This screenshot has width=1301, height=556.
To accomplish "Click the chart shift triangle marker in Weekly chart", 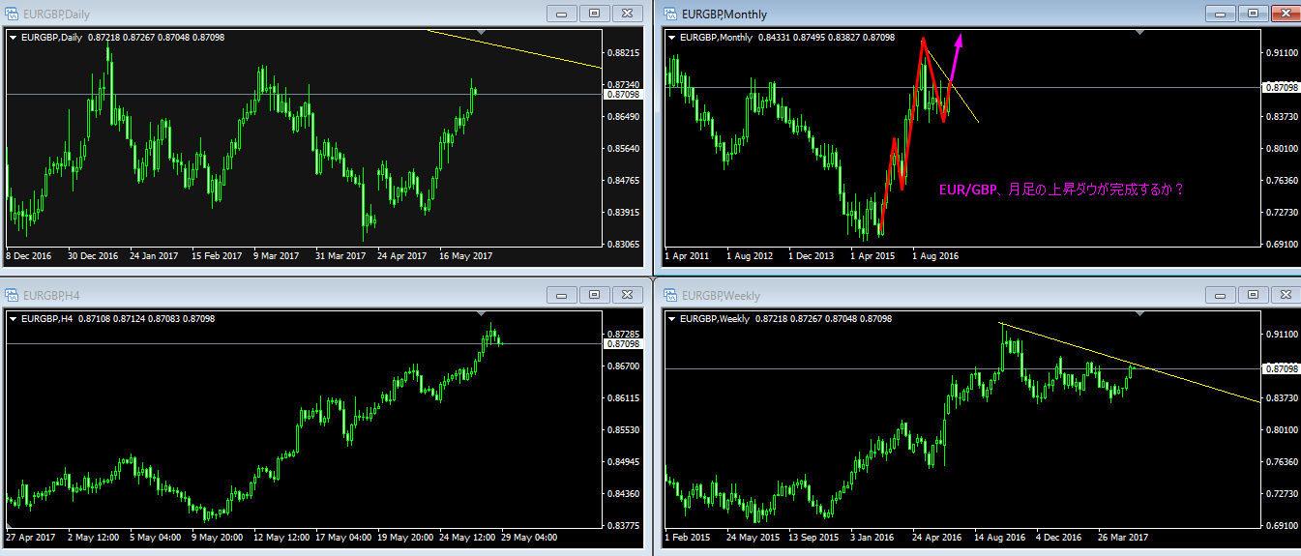I will 1140,314.
